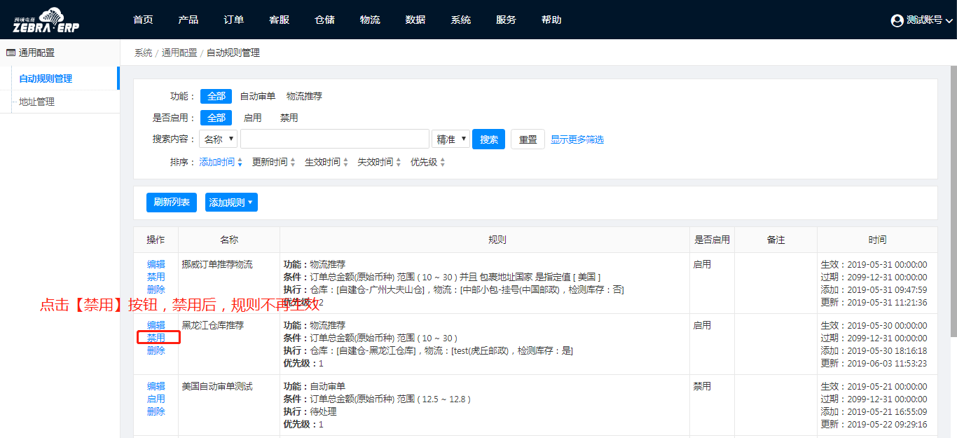This screenshot has width=957, height=438.
Task: Click the Zebra ERP logo
Action: (x=46, y=20)
